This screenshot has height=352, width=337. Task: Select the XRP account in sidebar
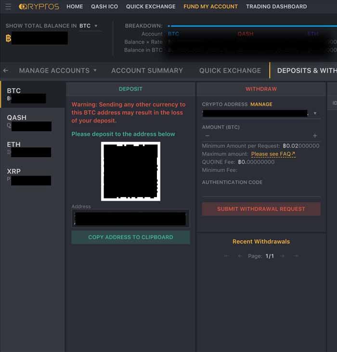(33, 176)
